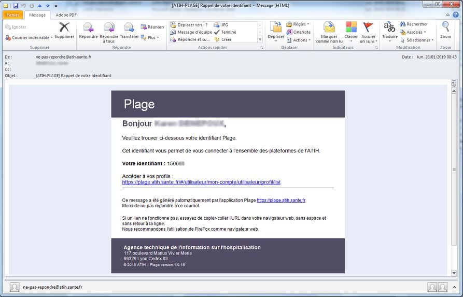The image size is (463, 297).
Task: Click the Outlook help question mark
Action: click(456, 15)
